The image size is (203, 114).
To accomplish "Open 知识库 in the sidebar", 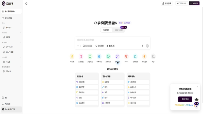I will (11, 37).
